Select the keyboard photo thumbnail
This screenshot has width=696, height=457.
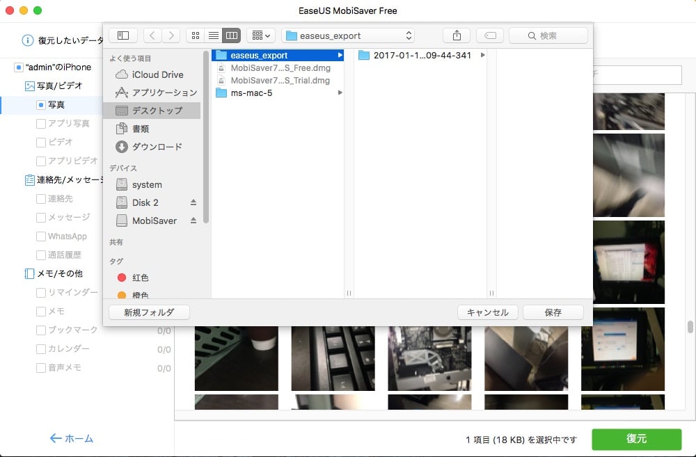pyautogui.click(x=333, y=358)
